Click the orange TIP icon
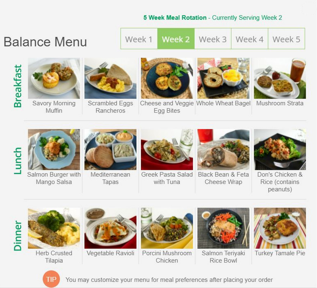Screen dimensions: 317x288 click(51, 279)
